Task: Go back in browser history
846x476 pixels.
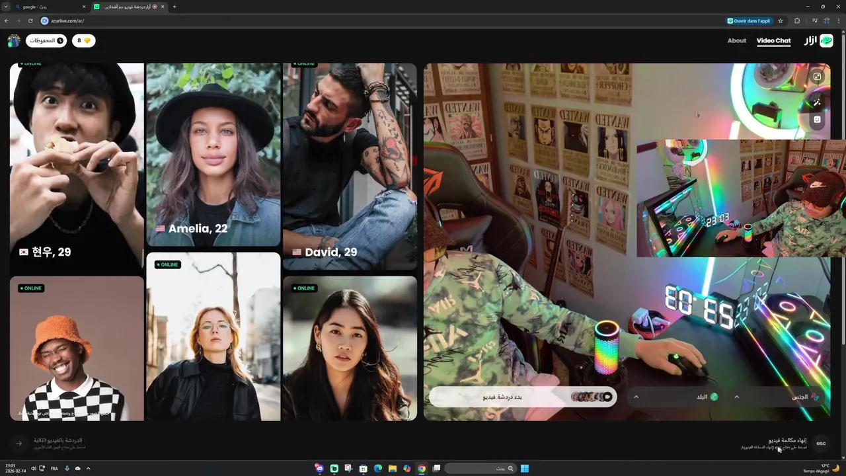Action: tap(7, 20)
